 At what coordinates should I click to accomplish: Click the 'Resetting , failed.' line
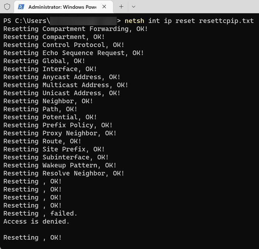click(x=40, y=214)
